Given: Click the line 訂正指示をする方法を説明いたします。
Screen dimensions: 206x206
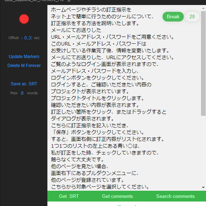Looking at the screenshot, I should click(95, 24).
